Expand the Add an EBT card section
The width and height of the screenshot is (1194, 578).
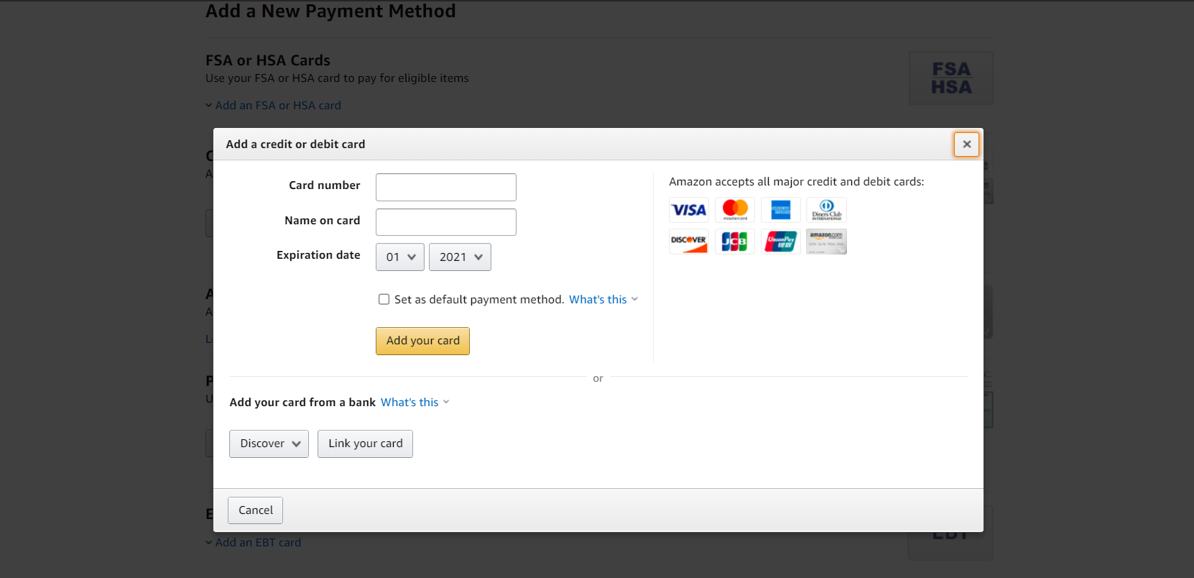(258, 542)
